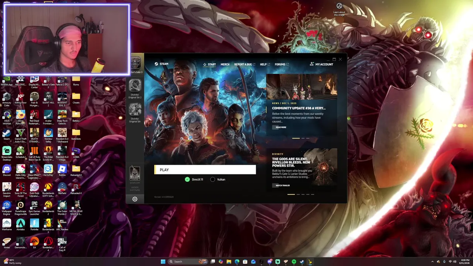Open the NVIDIA App desktop icon
The width and height of the screenshot is (473, 266).
click(x=7, y=80)
